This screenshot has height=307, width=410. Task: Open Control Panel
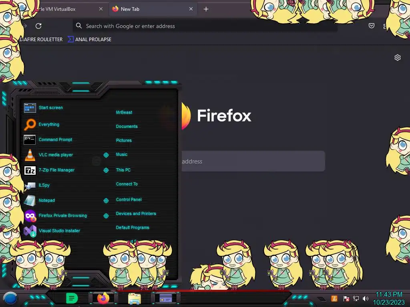click(x=129, y=199)
